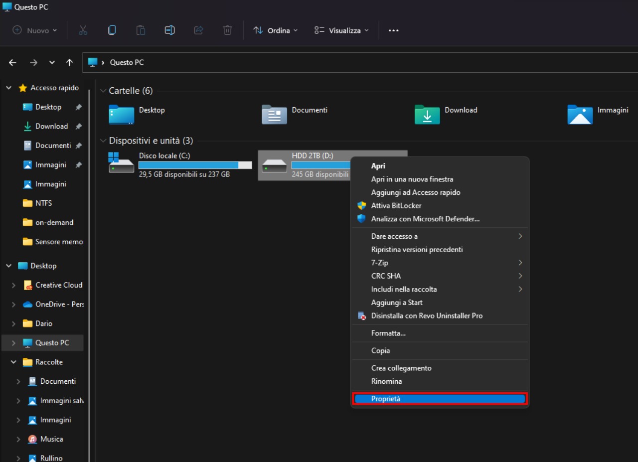This screenshot has height=462, width=638.
Task: Choose Formatta... in context menu
Action: tap(440, 333)
